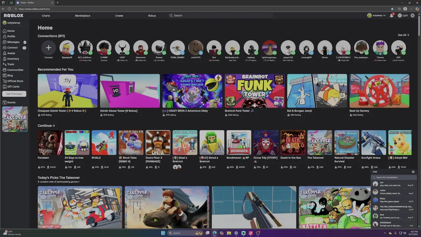The image size is (421, 237).
Task: Open Death in the Box game tile
Action: (293, 143)
